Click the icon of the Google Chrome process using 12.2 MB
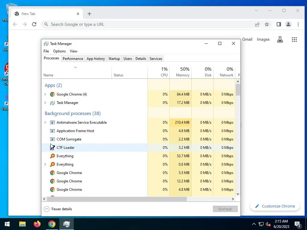This screenshot has width=307, height=230. pos(52,181)
